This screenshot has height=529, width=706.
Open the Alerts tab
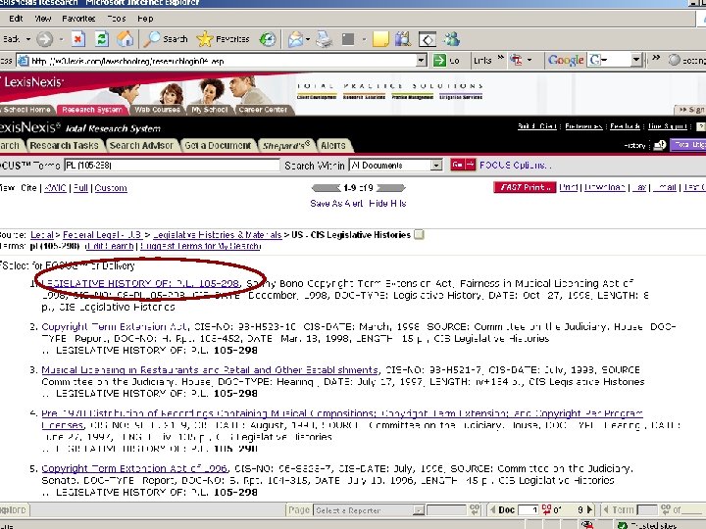click(x=333, y=145)
